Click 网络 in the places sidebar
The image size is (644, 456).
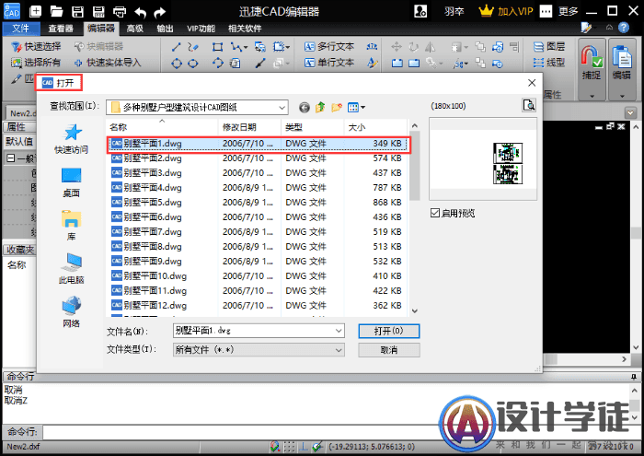point(71,312)
